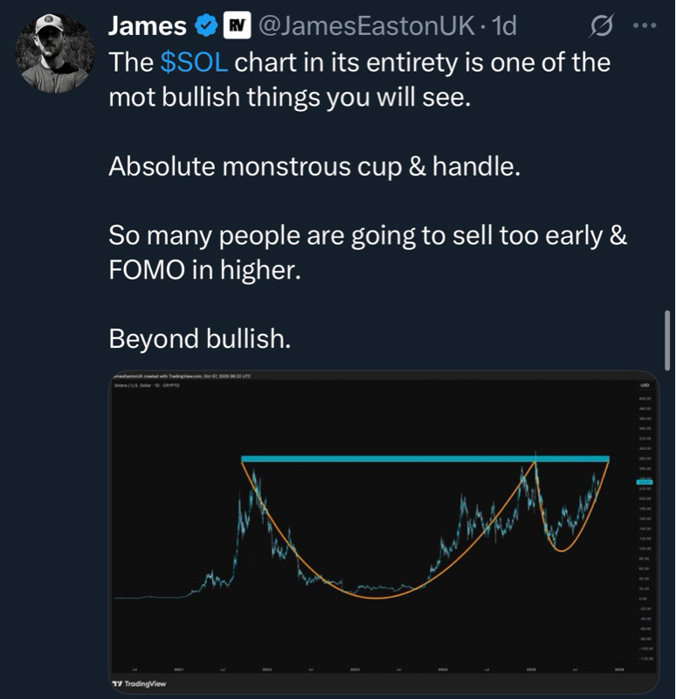Click the "Absolute monstrous cup & handle." line
The image size is (676, 699).
(x=314, y=166)
